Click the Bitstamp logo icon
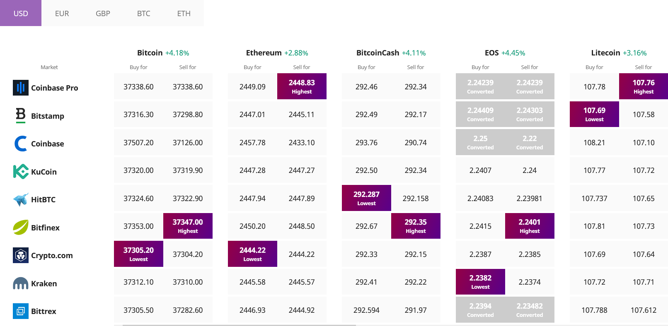 [x=21, y=115]
